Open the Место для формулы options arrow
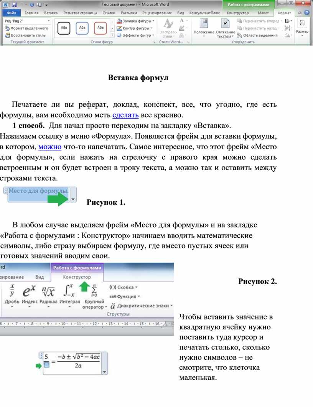This screenshot has height=407, width=313. pyautogui.click(x=73, y=199)
